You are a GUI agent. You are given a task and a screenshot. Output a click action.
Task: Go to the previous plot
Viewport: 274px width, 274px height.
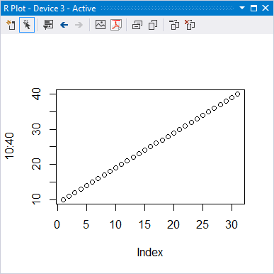click(x=64, y=25)
